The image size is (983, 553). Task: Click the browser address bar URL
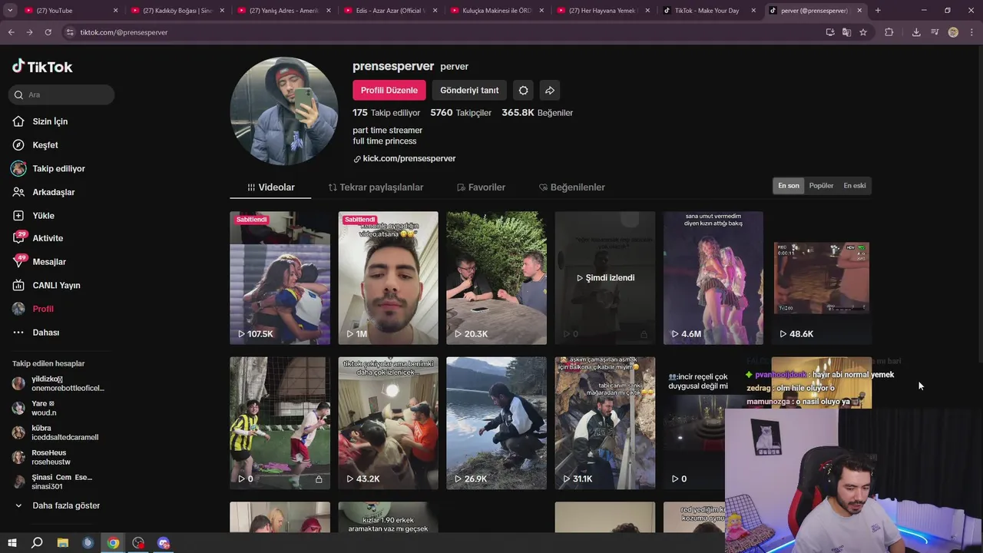(124, 32)
